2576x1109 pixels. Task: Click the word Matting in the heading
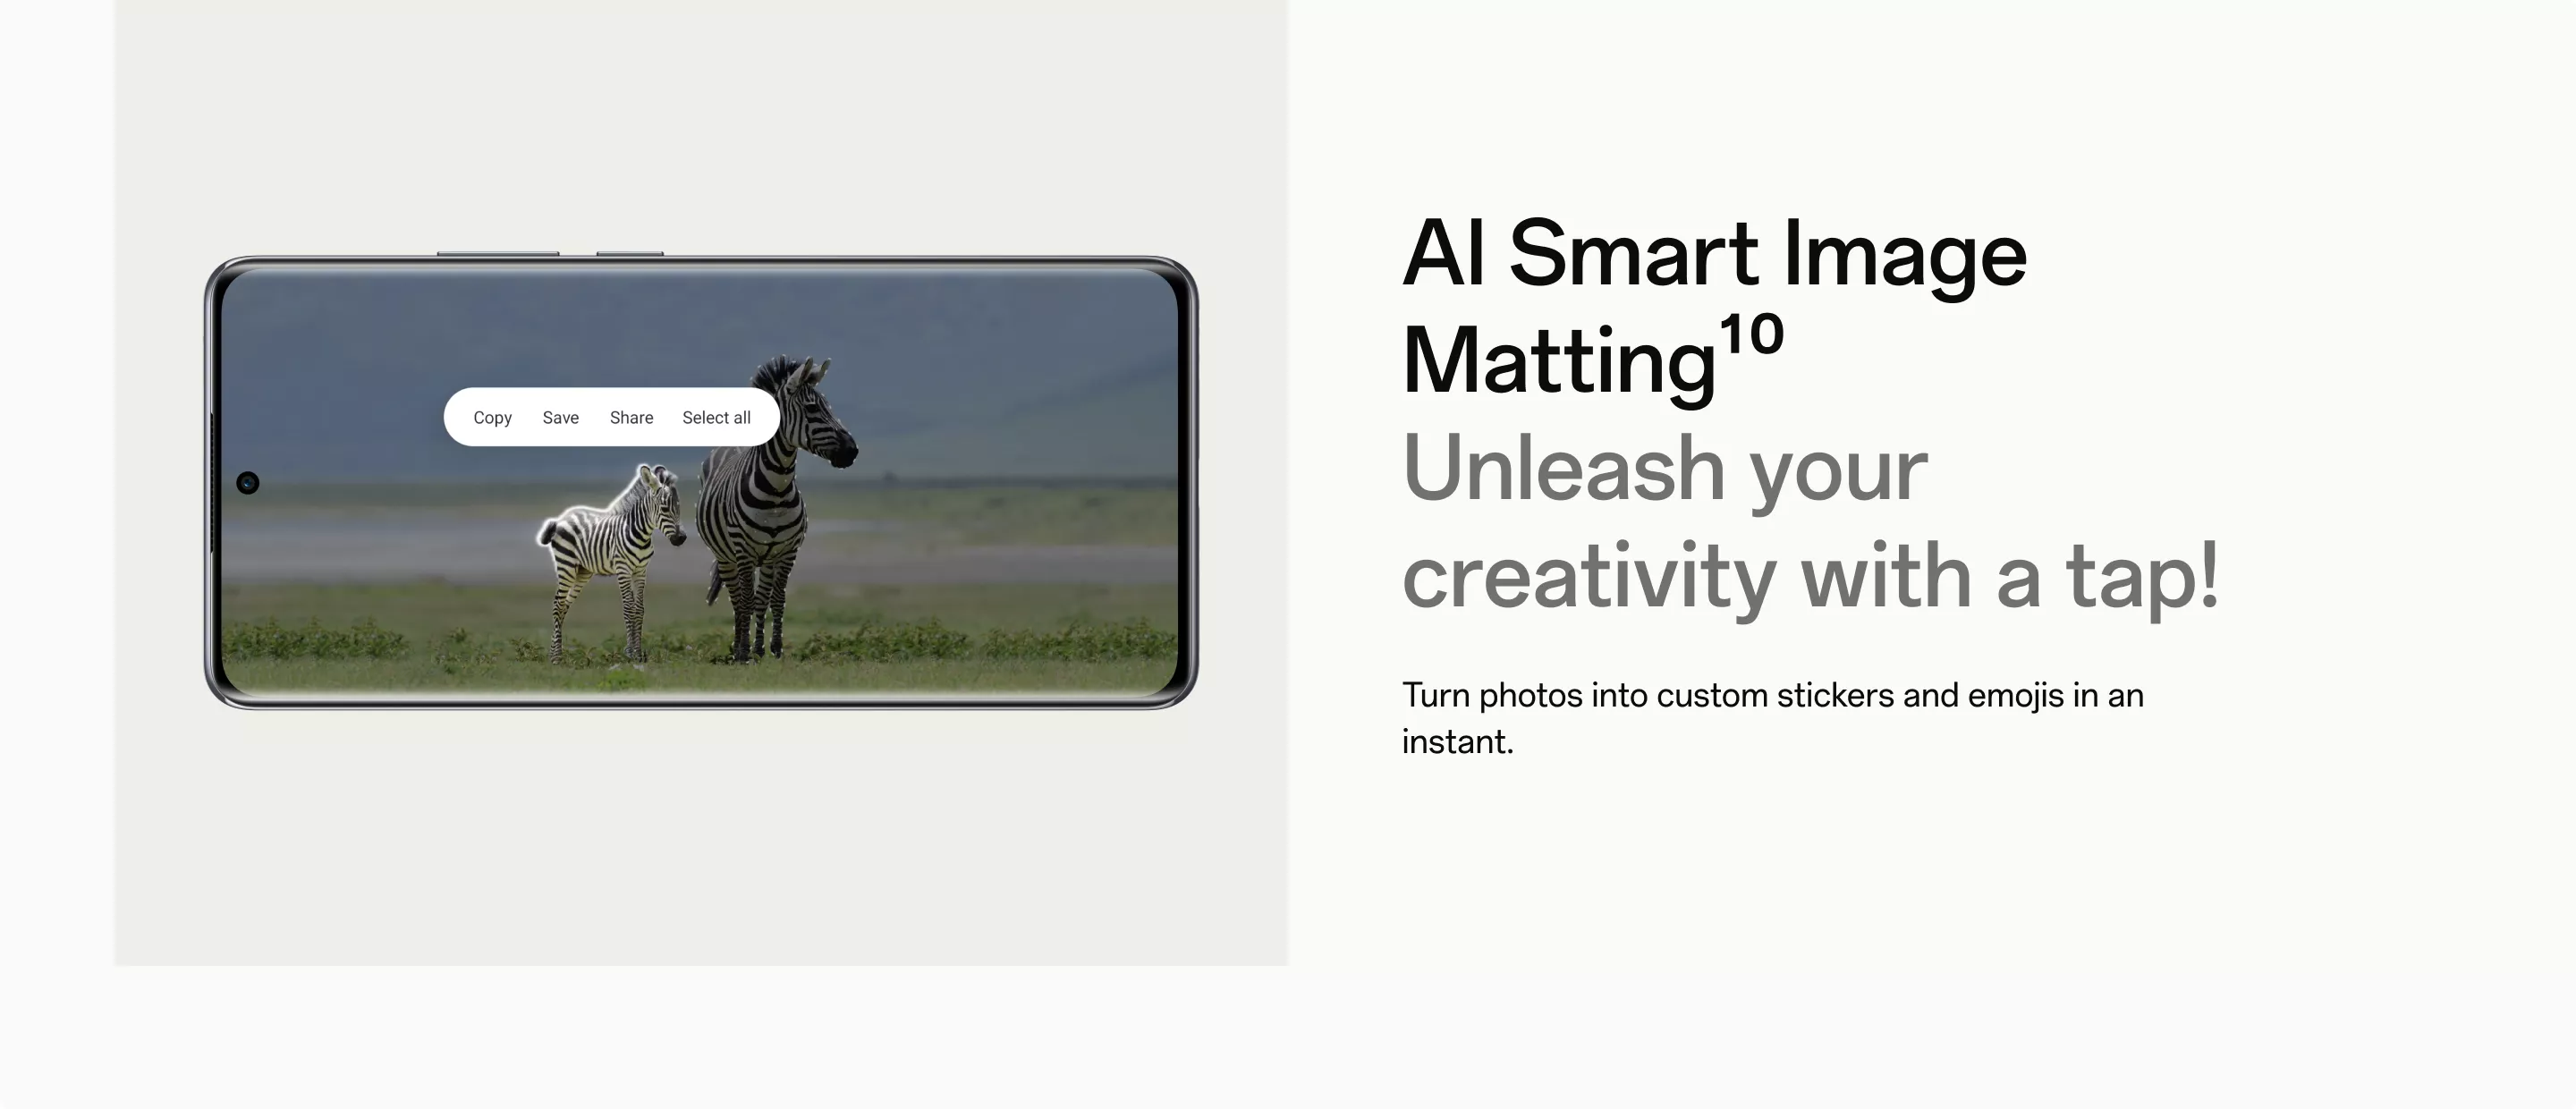point(1559,361)
